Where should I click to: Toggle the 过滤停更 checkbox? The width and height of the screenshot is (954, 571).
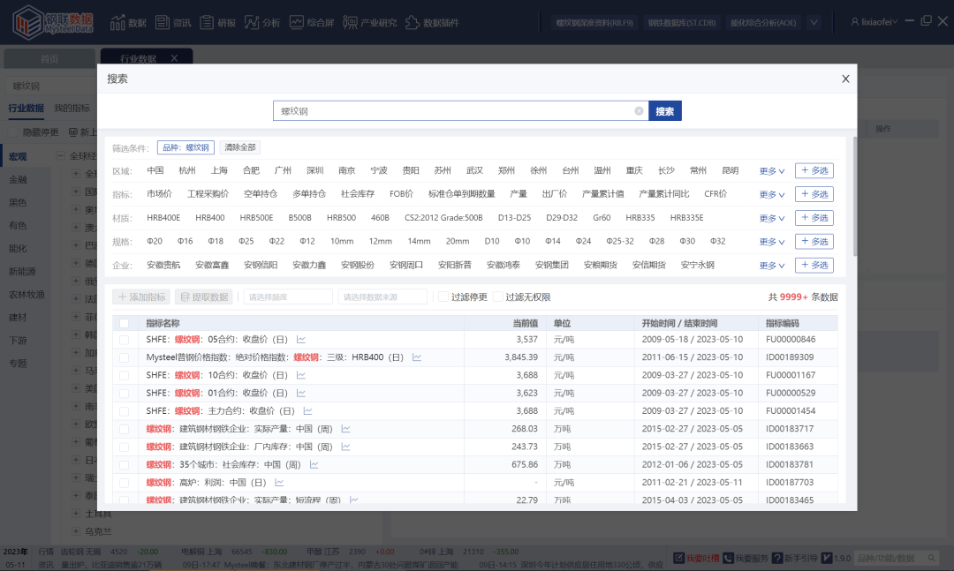[443, 297]
